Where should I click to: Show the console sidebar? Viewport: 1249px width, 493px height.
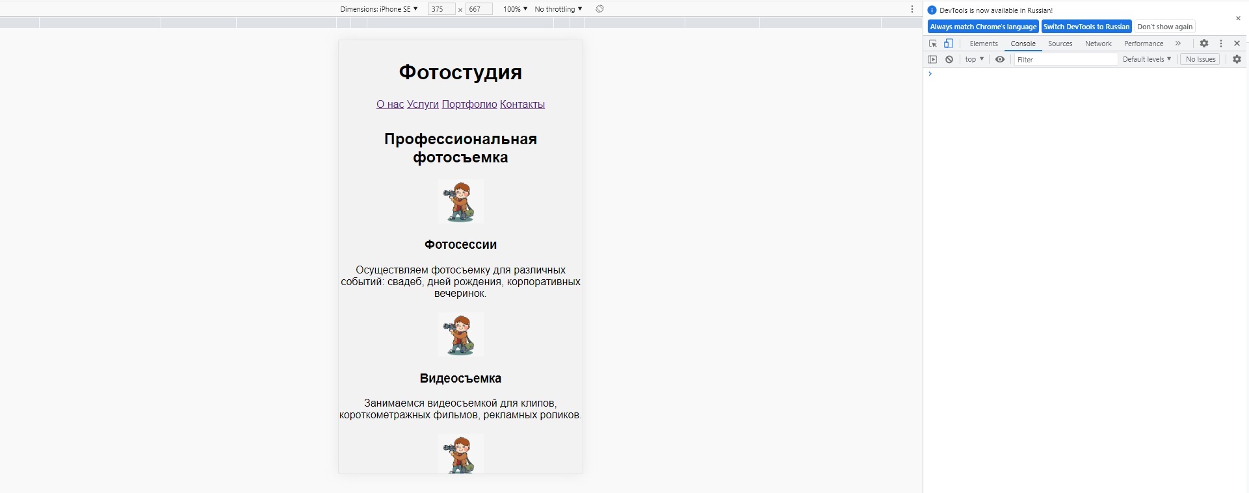(x=932, y=59)
